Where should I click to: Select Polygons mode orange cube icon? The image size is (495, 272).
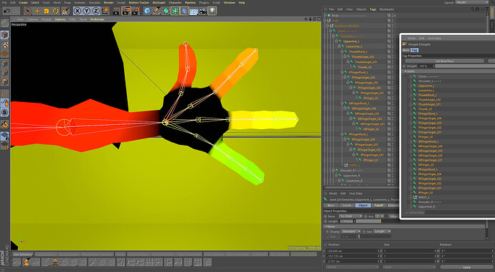(x=4, y=82)
